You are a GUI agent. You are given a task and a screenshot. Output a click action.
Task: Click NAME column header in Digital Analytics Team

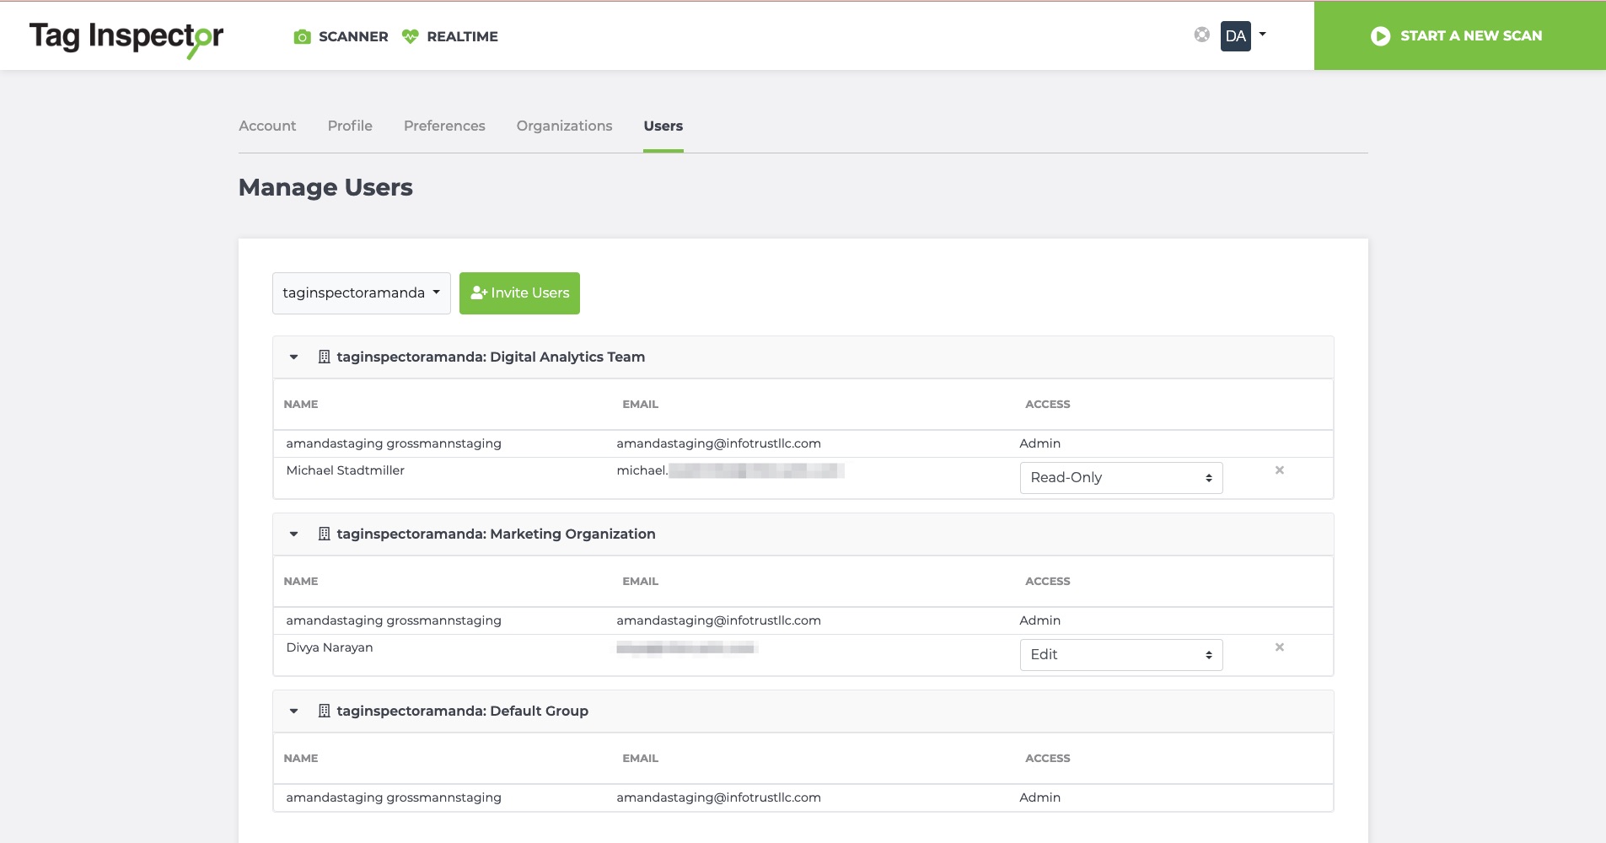(x=301, y=405)
